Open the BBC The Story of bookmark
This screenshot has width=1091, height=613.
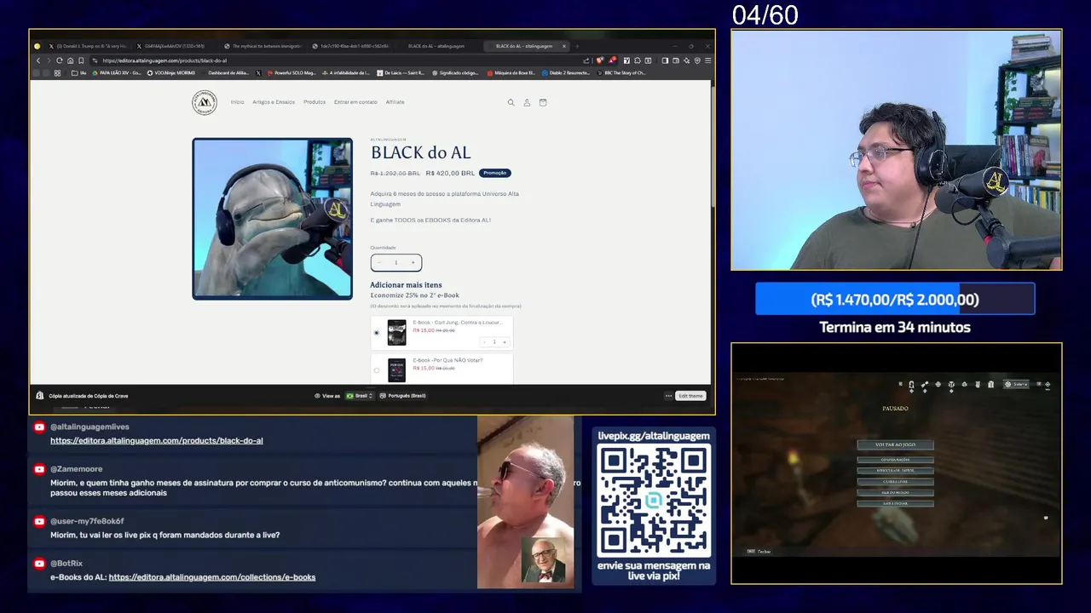coord(622,72)
